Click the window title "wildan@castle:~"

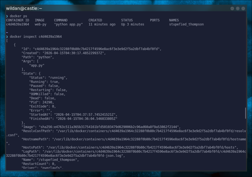coord(24,8)
